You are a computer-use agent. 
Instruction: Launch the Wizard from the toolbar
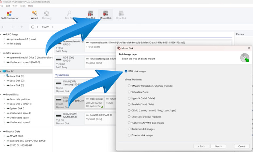point(34,15)
